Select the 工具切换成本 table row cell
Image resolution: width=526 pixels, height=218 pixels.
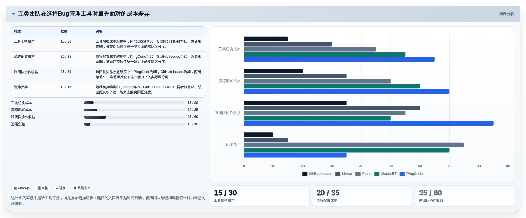click(24, 41)
